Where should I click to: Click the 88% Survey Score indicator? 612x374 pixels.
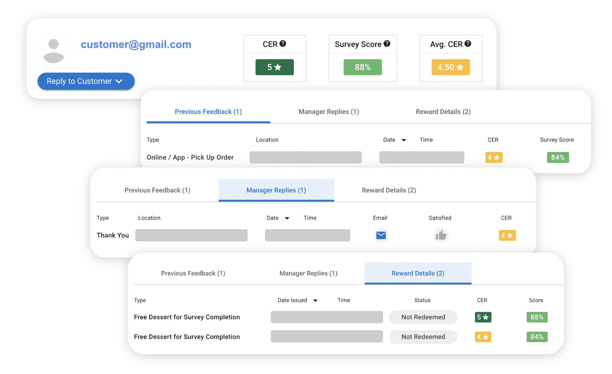pyautogui.click(x=362, y=67)
